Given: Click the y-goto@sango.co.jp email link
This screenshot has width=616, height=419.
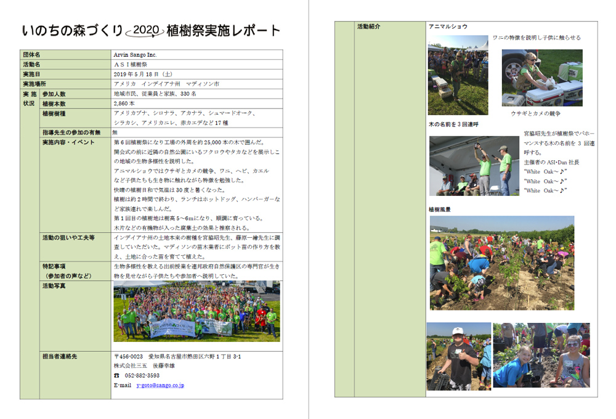Looking at the screenshot, I should [x=160, y=385].
